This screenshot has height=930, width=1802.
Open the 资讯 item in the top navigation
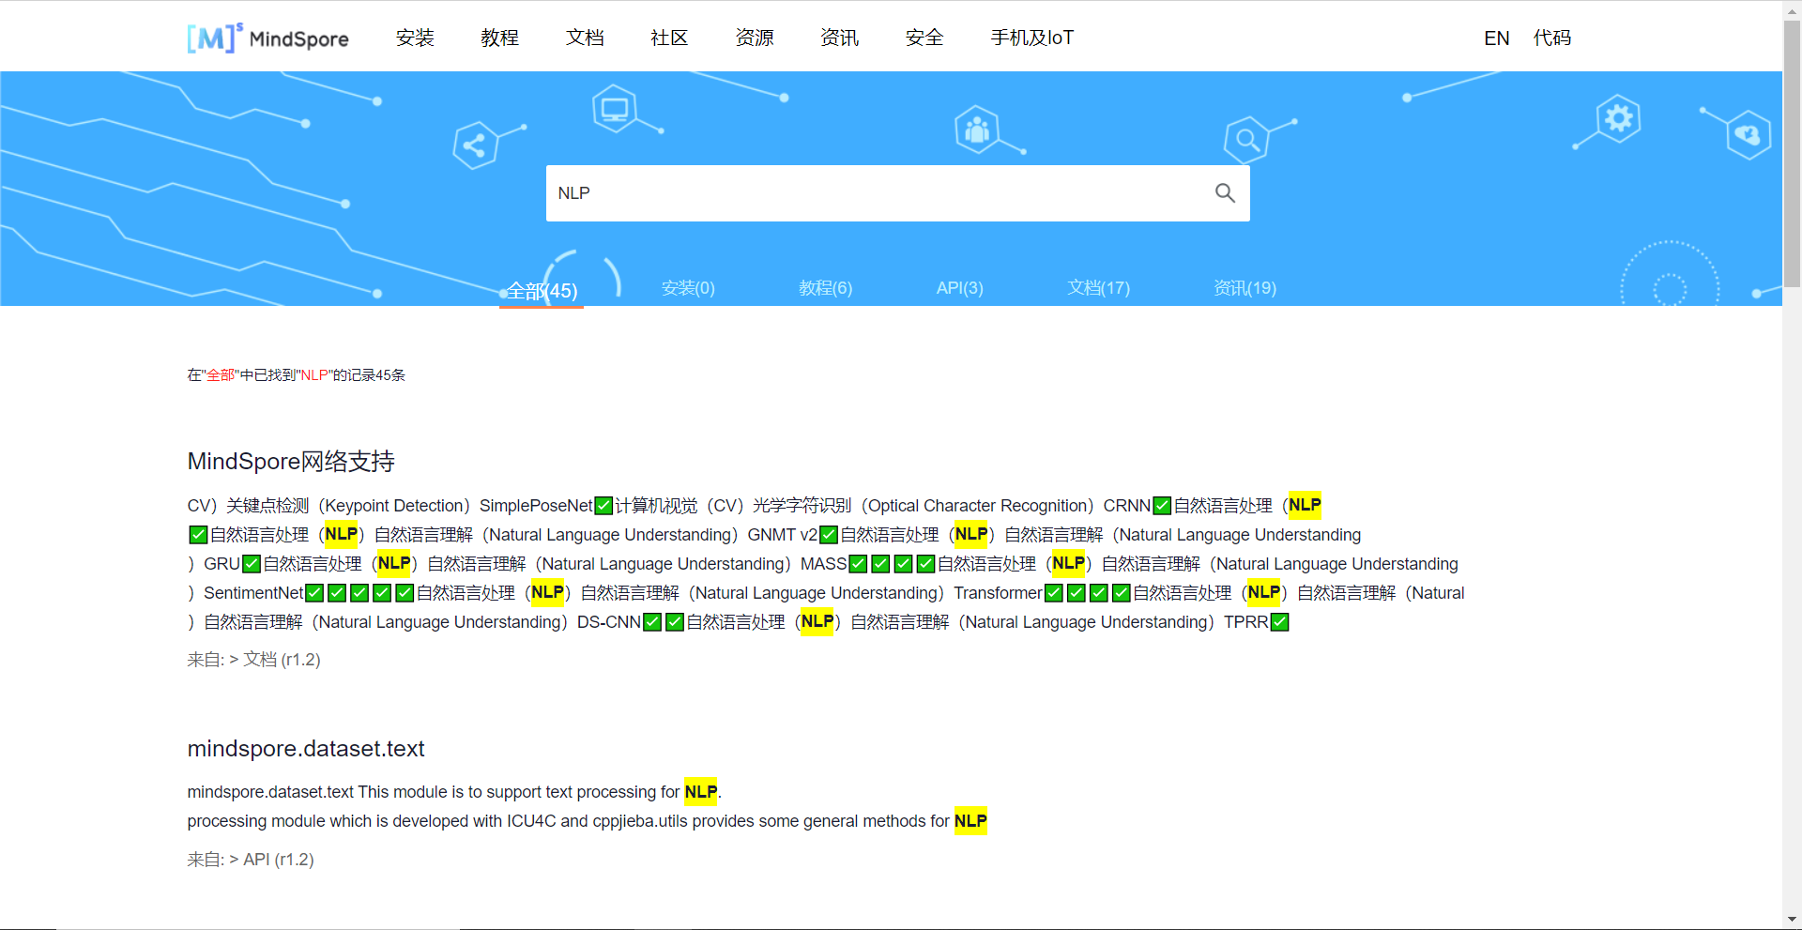pyautogui.click(x=839, y=38)
